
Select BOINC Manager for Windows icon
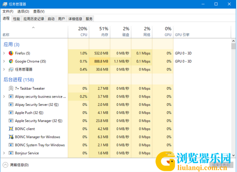click(11, 137)
